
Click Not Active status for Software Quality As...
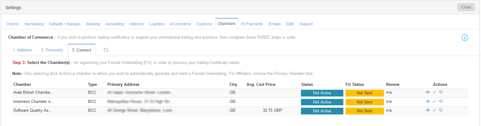[x=322, y=111]
